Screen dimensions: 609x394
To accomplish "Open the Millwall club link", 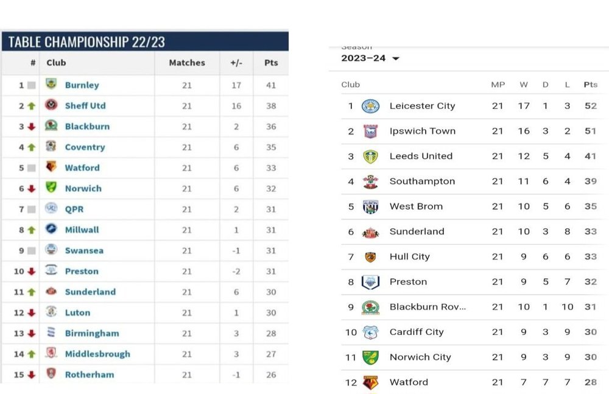I will (82, 230).
